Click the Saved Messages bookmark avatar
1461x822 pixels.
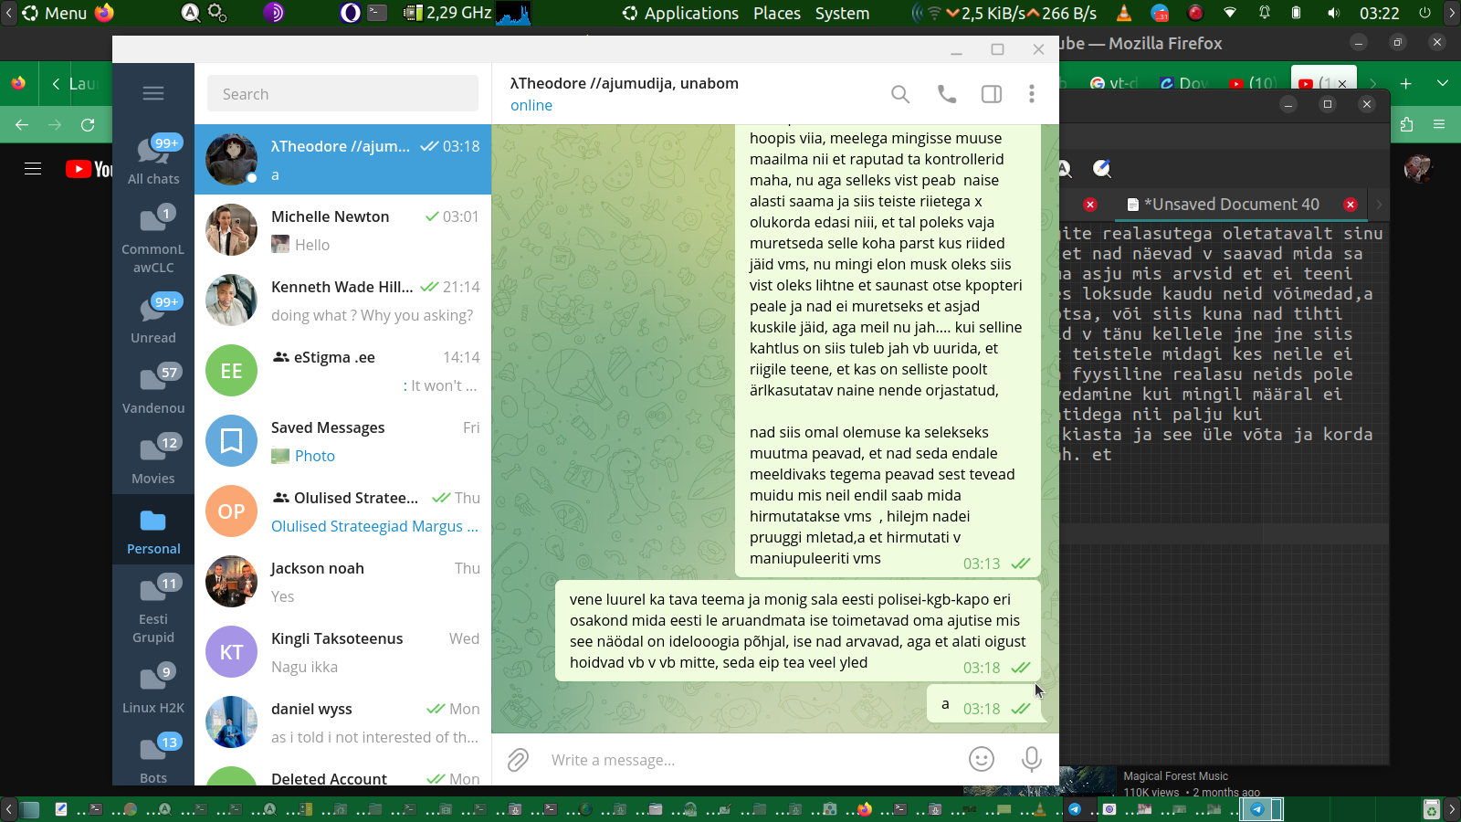pos(232,441)
